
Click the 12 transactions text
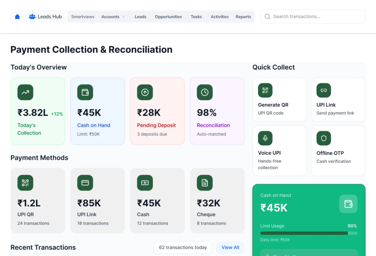coord(152,223)
